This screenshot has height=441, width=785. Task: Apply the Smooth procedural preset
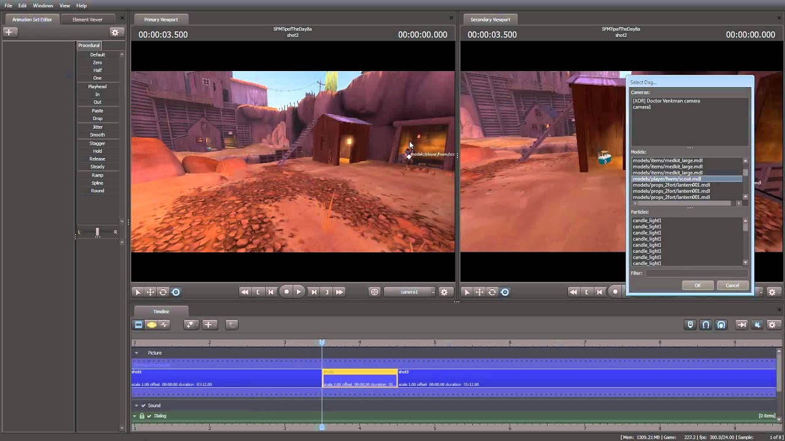[98, 135]
